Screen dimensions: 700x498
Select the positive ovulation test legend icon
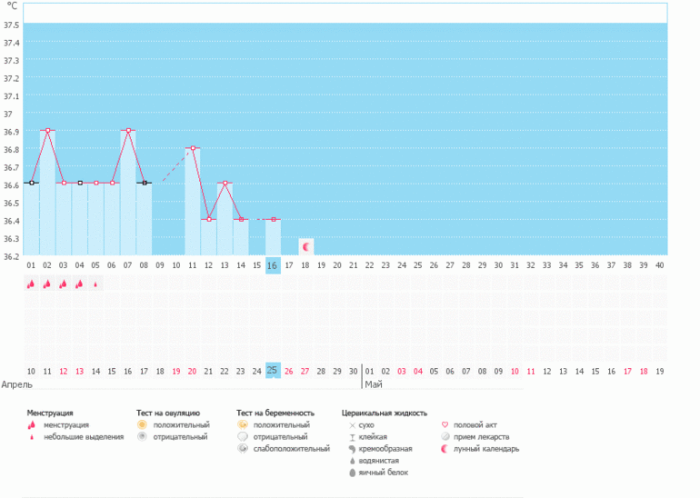coord(142,424)
